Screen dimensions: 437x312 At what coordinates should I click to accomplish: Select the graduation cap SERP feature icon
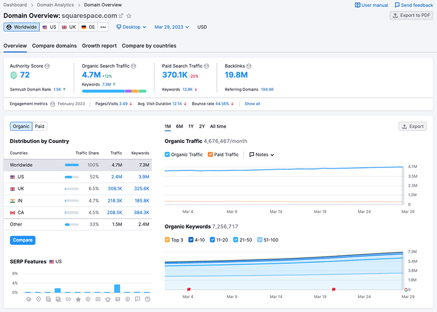pos(28,299)
